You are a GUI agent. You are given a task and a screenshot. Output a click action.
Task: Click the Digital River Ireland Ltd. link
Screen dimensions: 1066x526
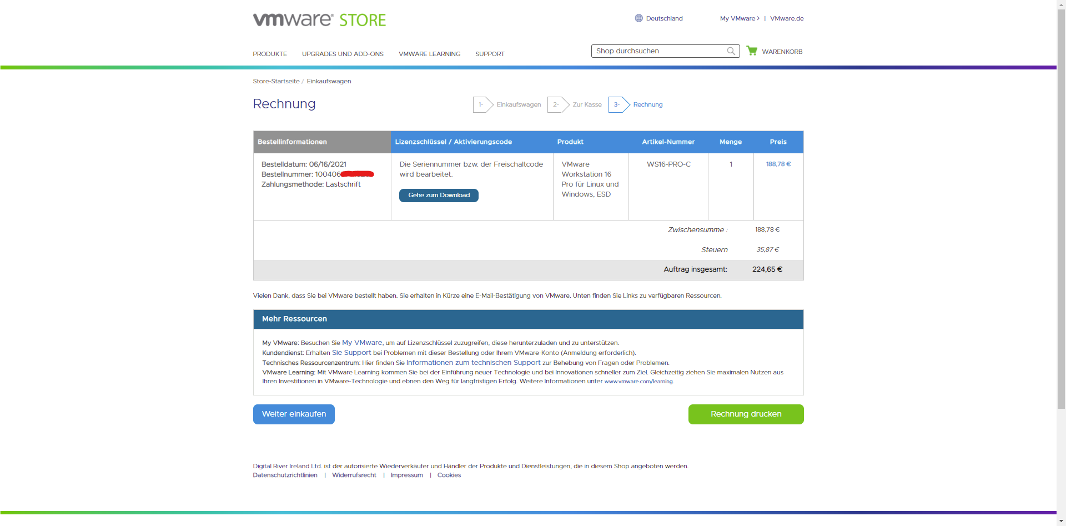tap(287, 466)
